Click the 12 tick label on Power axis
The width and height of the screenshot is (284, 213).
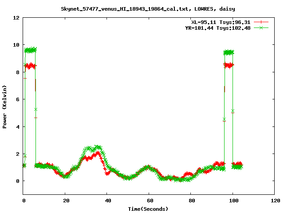16,18
